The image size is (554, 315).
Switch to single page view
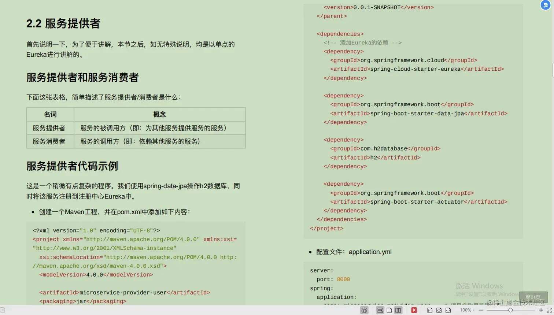point(389,310)
